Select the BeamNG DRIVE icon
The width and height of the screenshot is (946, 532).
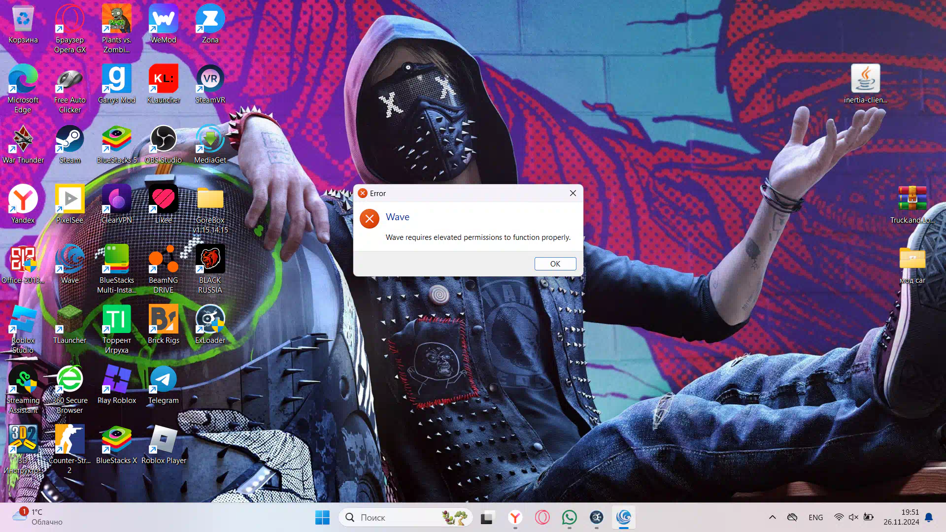(164, 269)
